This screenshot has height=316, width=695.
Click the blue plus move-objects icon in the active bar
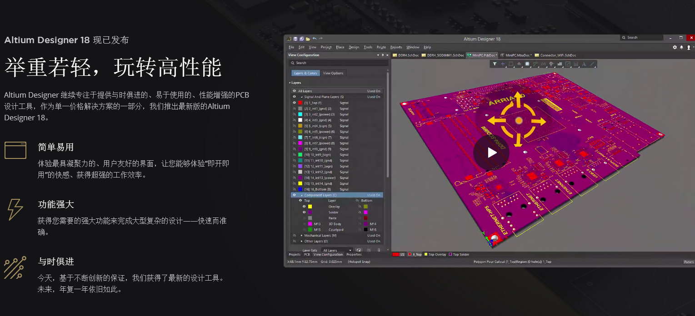pyautogui.click(x=503, y=64)
